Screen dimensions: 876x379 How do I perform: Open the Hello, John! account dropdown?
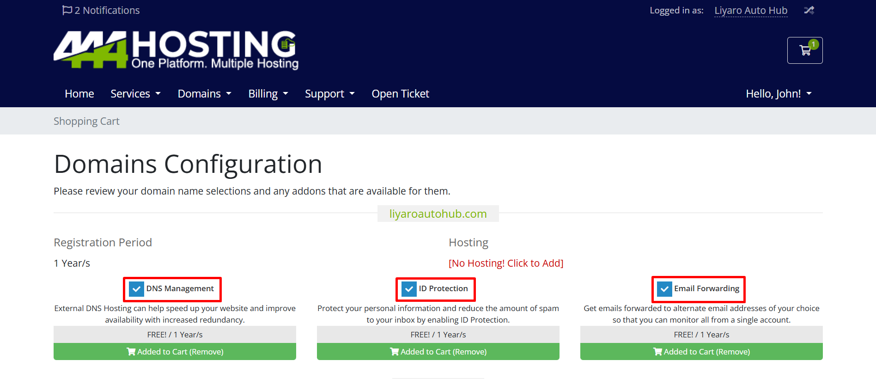[x=779, y=94]
